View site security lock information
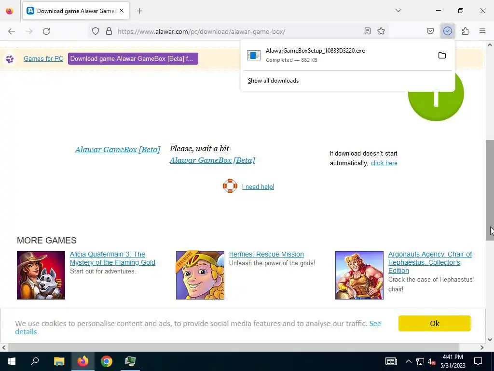The height and width of the screenshot is (371, 494). pyautogui.click(x=109, y=31)
